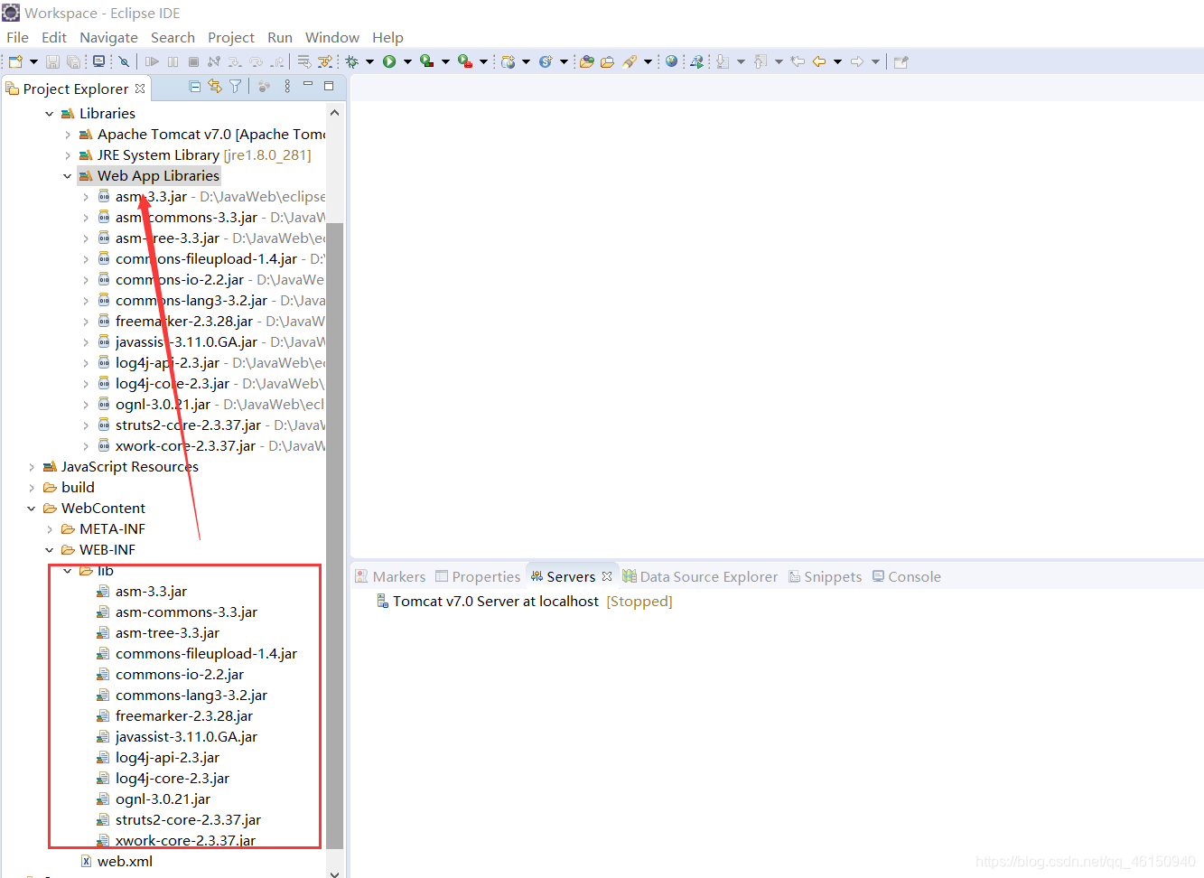The image size is (1204, 878).
Task: Collapse the Libraries tree node
Action: (x=50, y=114)
